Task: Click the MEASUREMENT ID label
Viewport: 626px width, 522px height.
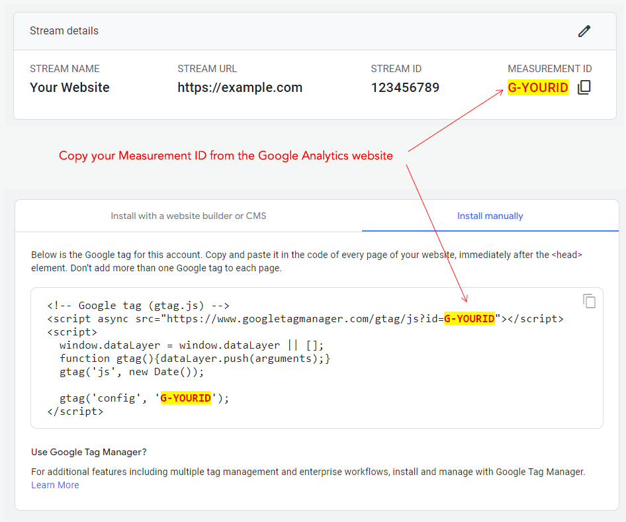Action: [x=550, y=69]
